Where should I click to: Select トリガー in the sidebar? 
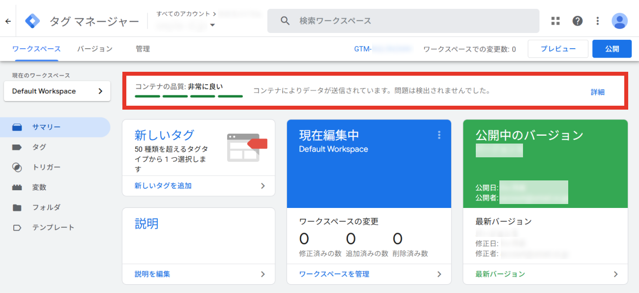click(55, 167)
